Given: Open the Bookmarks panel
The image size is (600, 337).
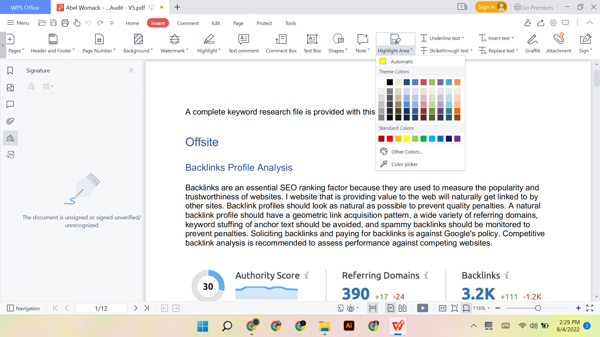Looking at the screenshot, I should click(10, 71).
